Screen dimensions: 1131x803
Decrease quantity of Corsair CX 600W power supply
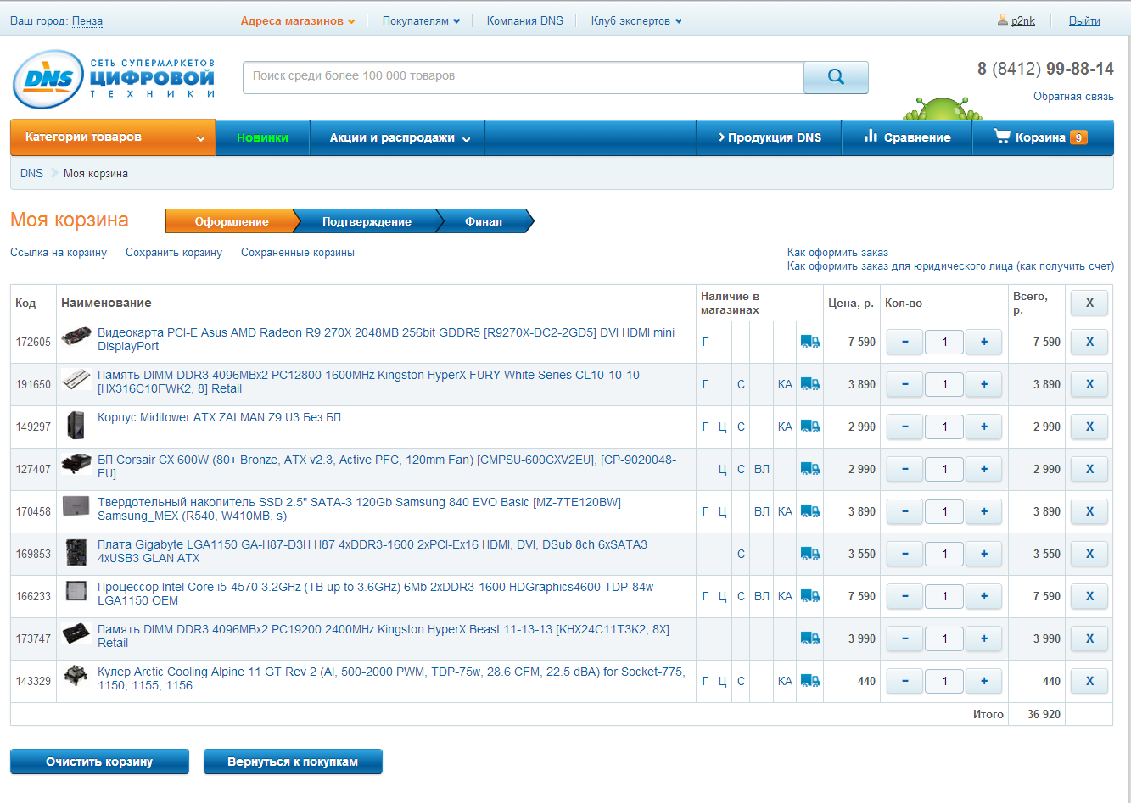coord(905,469)
